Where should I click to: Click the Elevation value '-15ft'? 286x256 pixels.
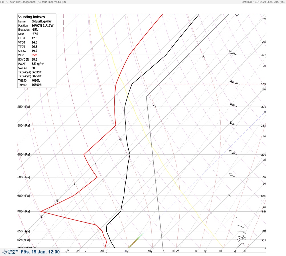click(x=35, y=30)
